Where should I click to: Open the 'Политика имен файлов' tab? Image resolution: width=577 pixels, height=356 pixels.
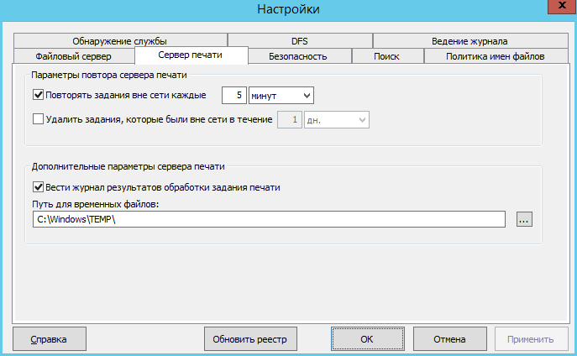496,56
